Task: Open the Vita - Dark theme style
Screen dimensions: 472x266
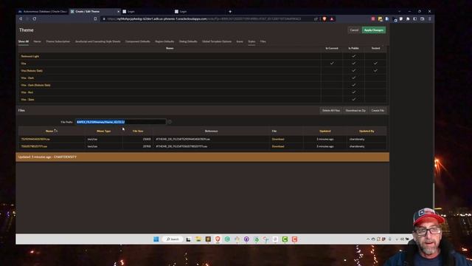Action: tap(27, 78)
